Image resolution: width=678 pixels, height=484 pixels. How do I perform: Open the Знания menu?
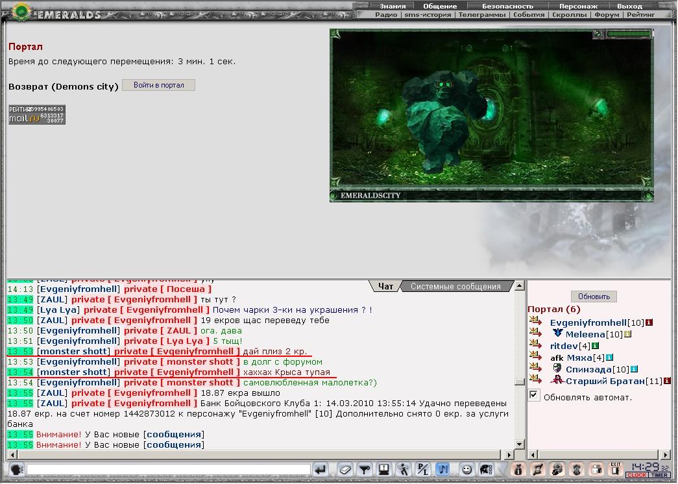393,6
